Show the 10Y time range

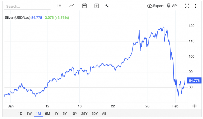pyautogui.click(x=74, y=114)
